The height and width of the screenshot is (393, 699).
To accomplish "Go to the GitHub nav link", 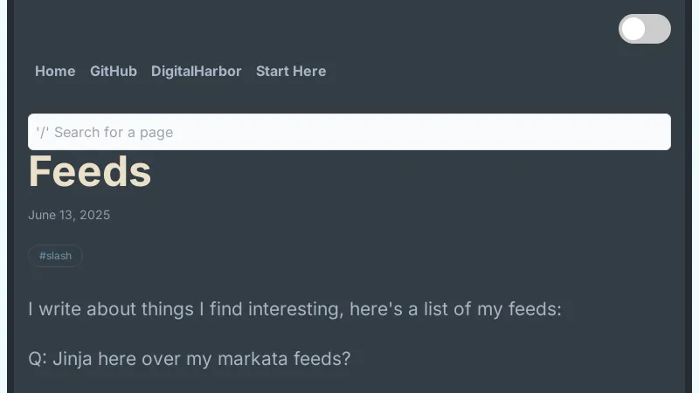I will [x=114, y=72].
